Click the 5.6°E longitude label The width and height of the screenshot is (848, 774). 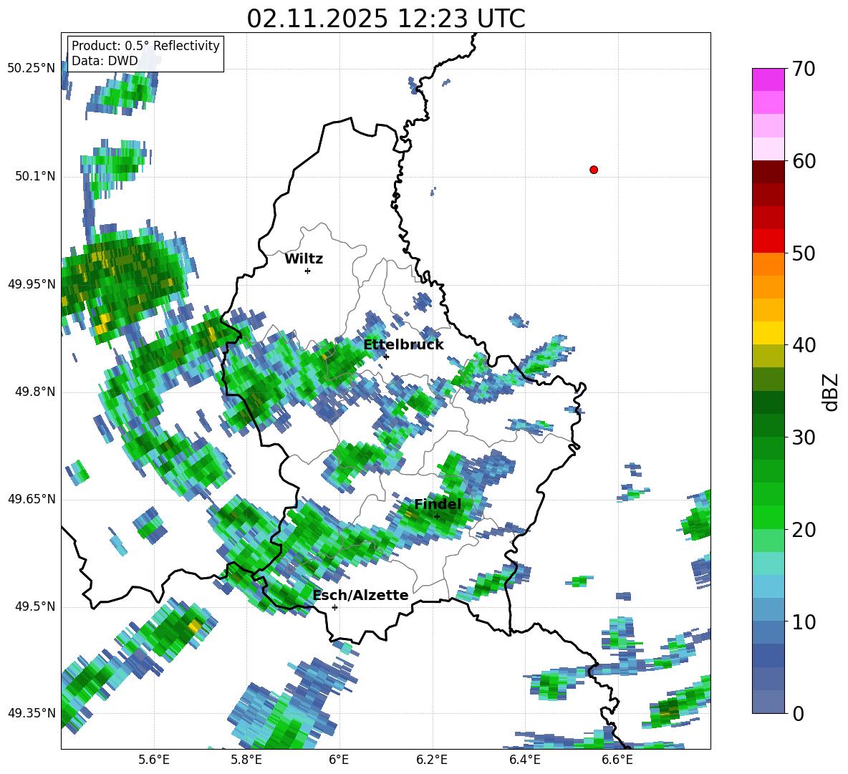coord(153,760)
